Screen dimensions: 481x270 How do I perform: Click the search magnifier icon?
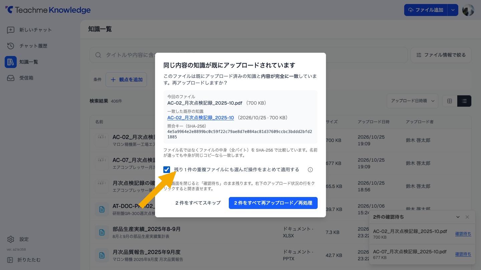coord(98,55)
